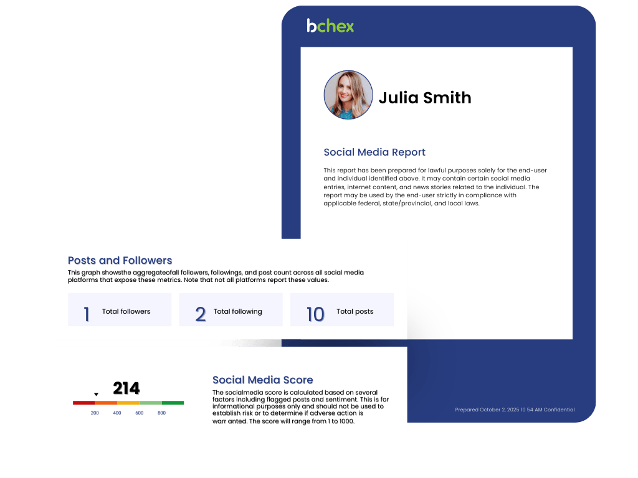
Task: Click the red segment of score bar
Action: click(83, 403)
